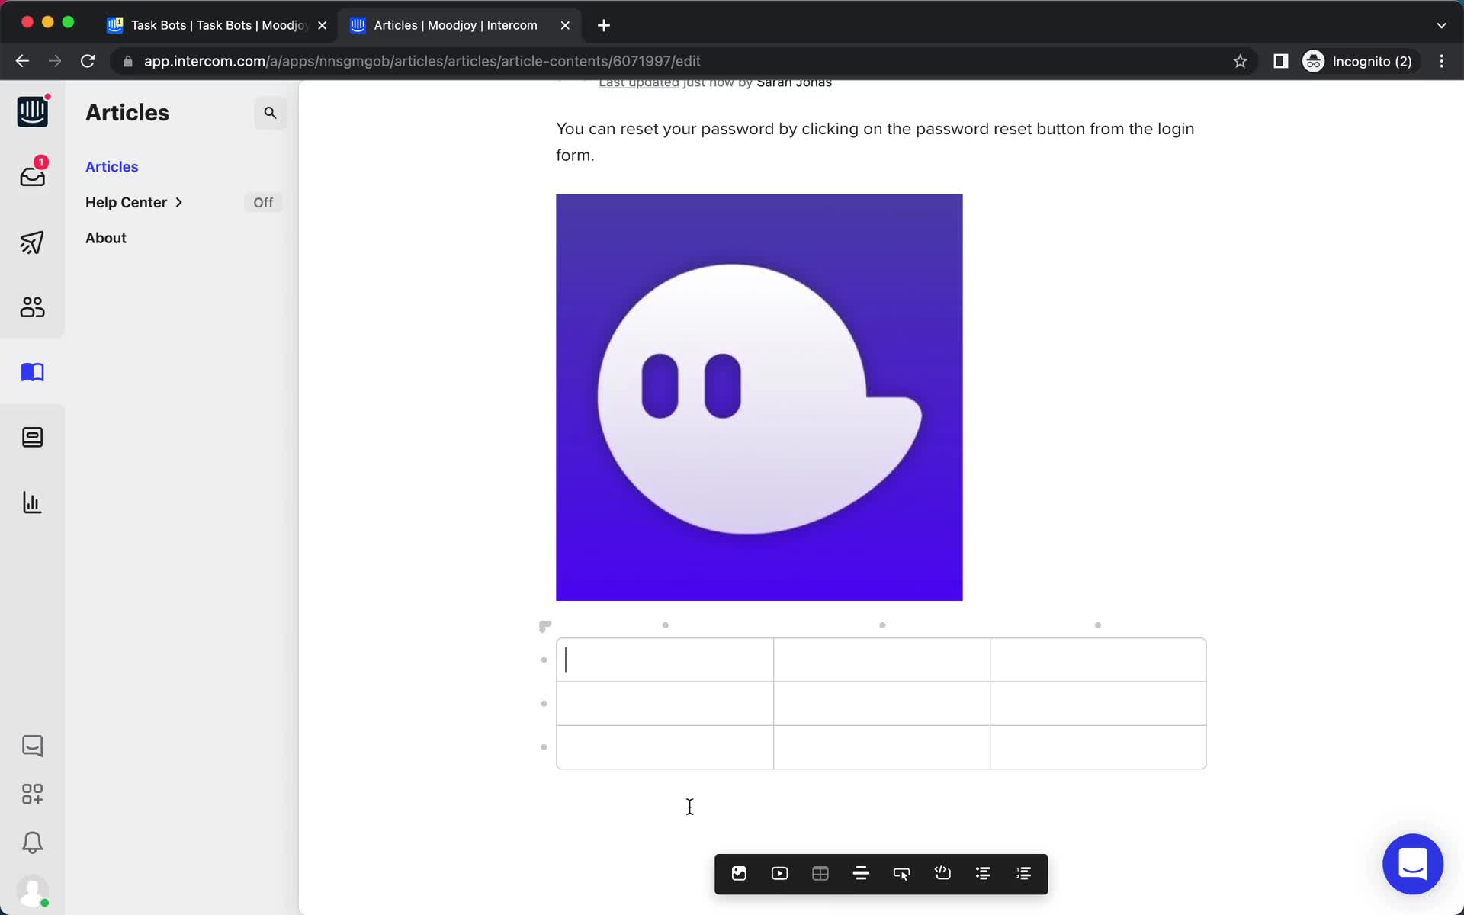Click the middle cell of the table
The image size is (1464, 915).
(881, 703)
